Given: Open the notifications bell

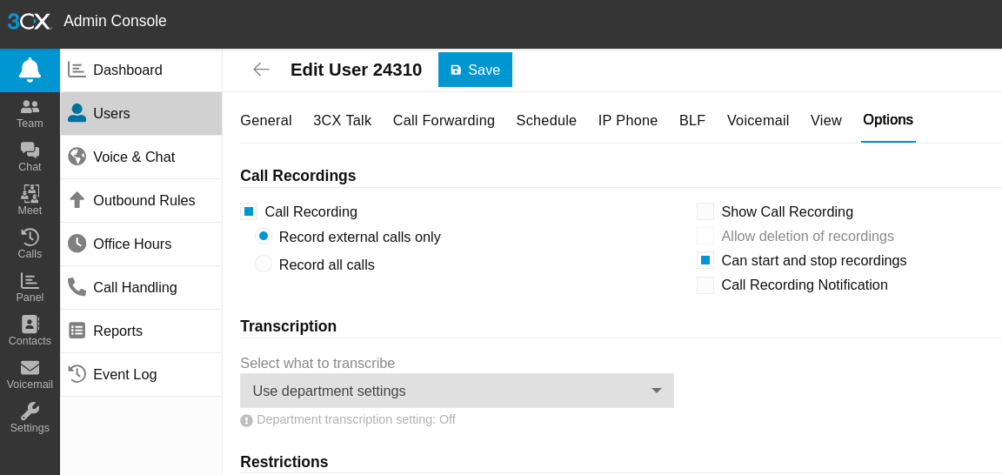Looking at the screenshot, I should [30, 70].
